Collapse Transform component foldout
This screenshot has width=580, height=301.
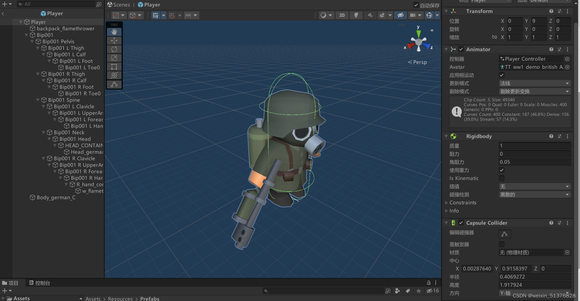pos(446,11)
